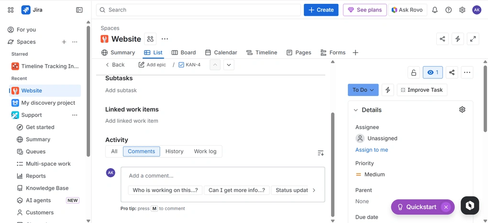Open Timeline Tracking starred space
Image resolution: width=488 pixels, height=223 pixels.
click(45, 66)
